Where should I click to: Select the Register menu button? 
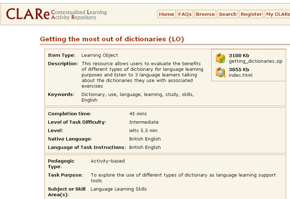coord(251,14)
